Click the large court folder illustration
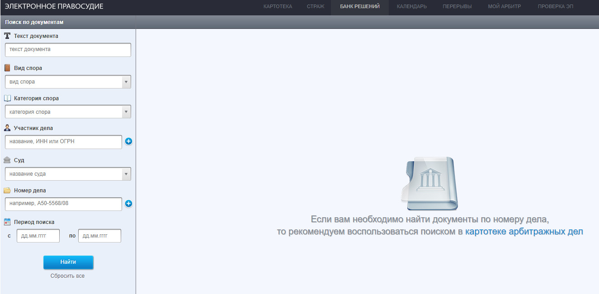Image resolution: width=599 pixels, height=294 pixels. (429, 183)
